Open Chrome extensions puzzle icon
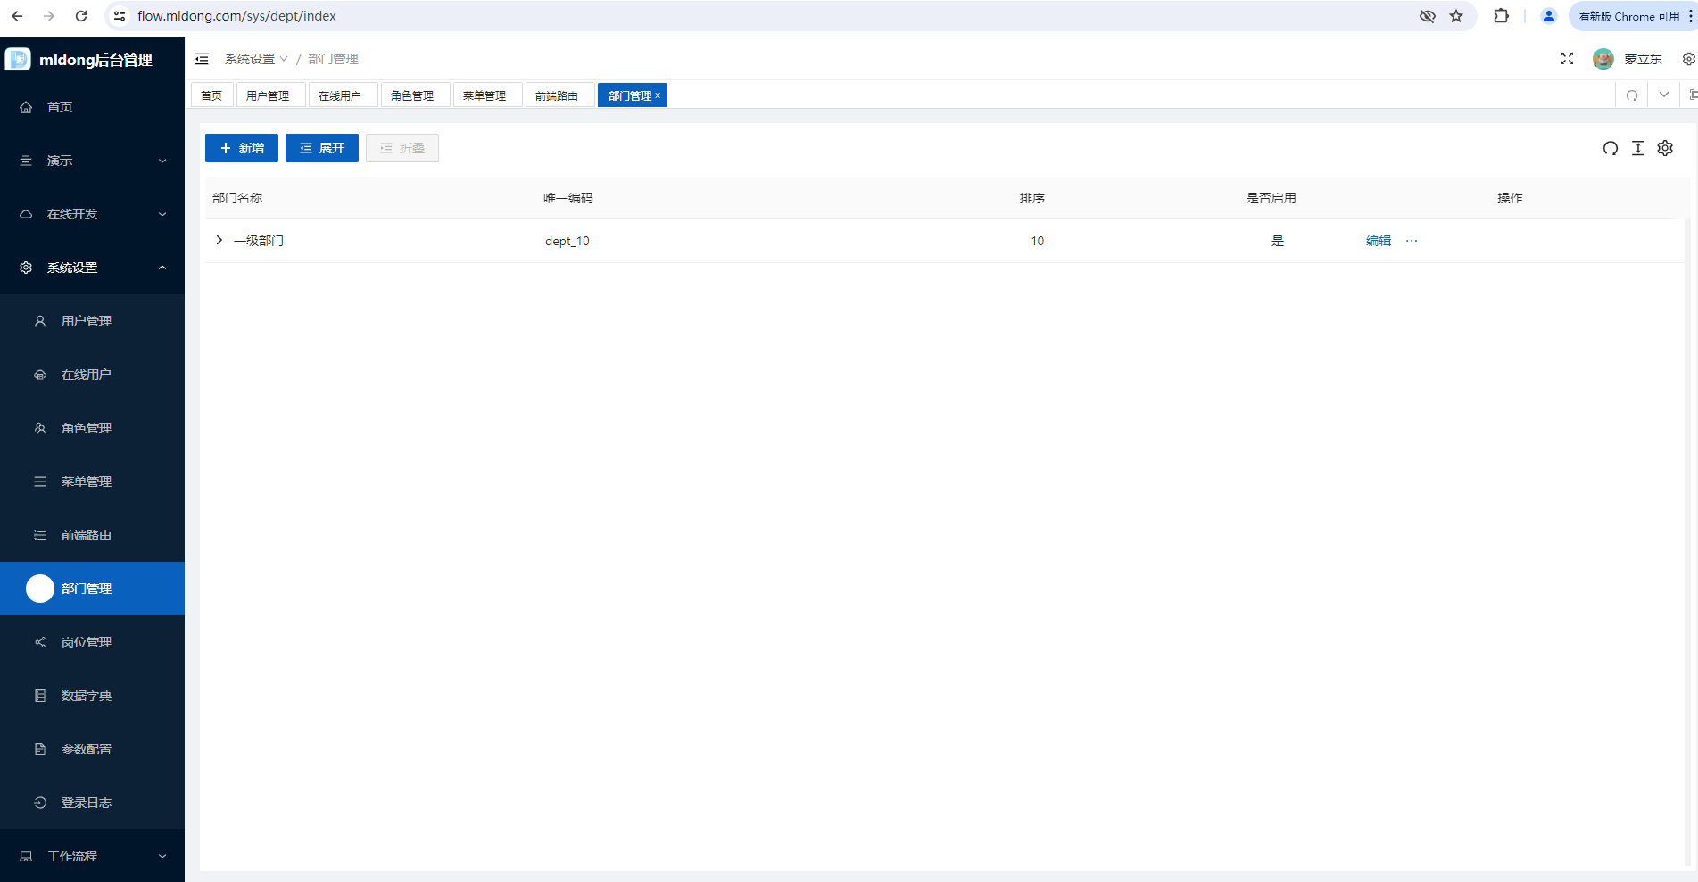Viewport: 1698px width, 882px height. 1501,16
